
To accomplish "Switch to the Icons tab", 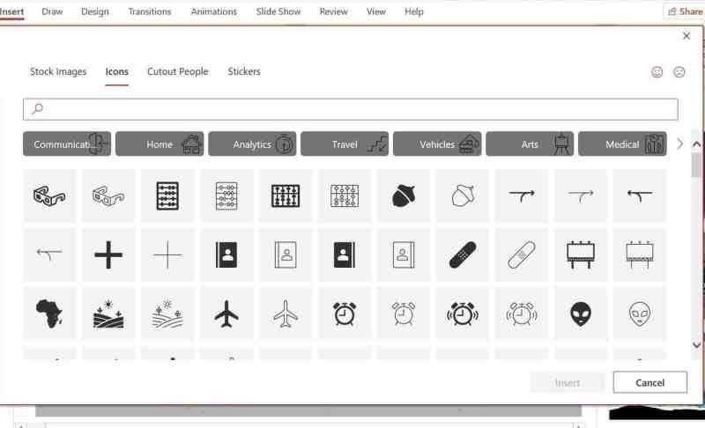I will [x=117, y=71].
